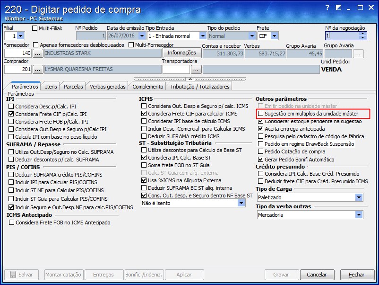The width and height of the screenshot is (379, 285).
Task: Check Deduzir SUFRAMA crédito PIS/COFINS
Action: [11, 175]
